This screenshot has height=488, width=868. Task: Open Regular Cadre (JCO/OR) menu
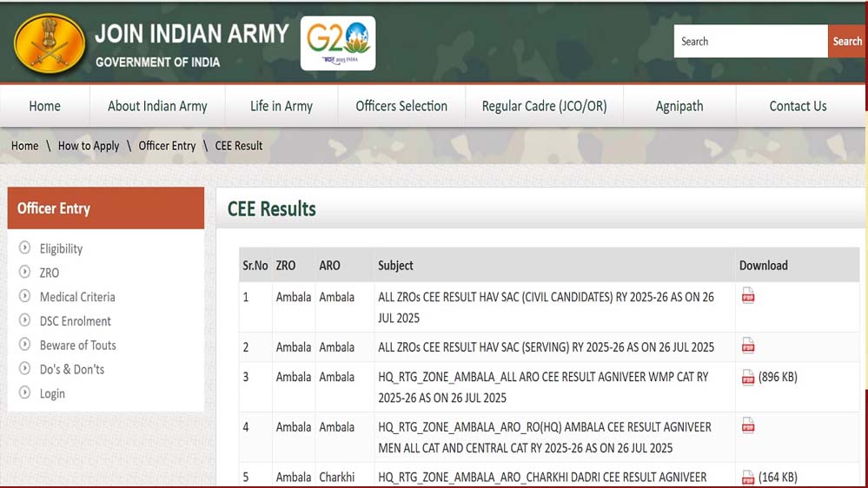click(544, 106)
